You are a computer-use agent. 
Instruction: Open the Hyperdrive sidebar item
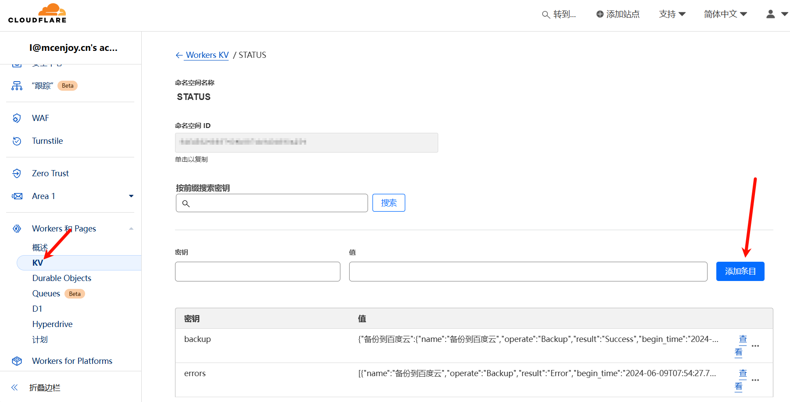tap(52, 324)
